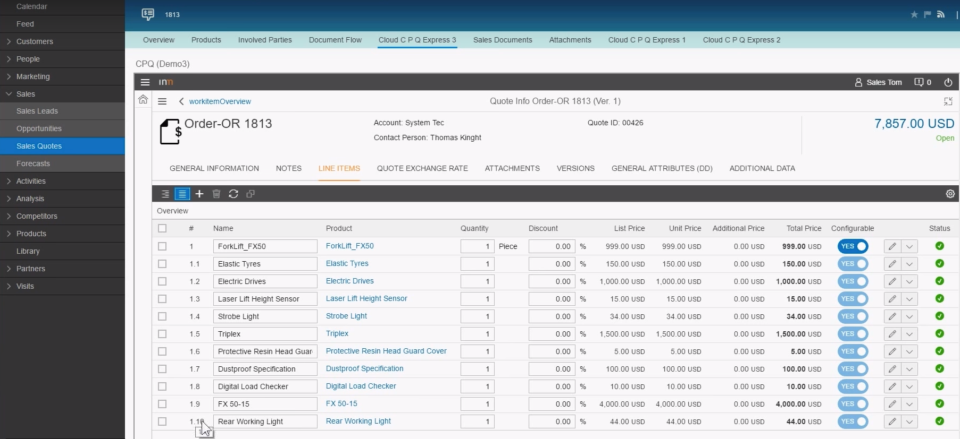Mark record as favorite with star icon
The image size is (960, 439).
click(914, 14)
